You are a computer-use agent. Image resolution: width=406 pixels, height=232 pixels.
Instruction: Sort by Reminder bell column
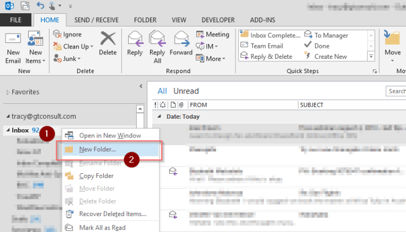(x=163, y=105)
